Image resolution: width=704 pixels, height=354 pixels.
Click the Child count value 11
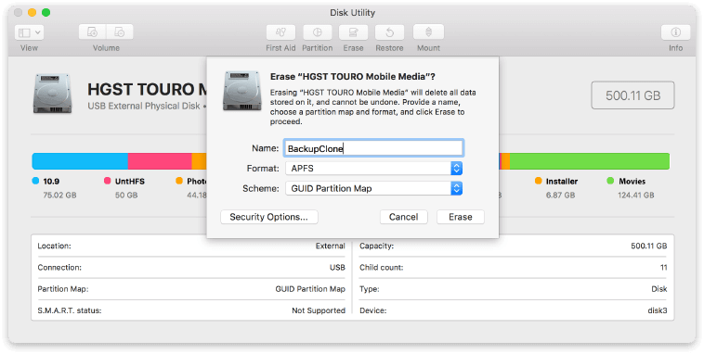(663, 268)
